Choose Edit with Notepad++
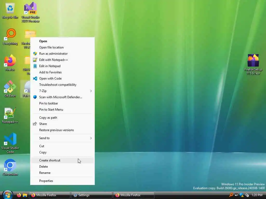Viewport: 266px width, 199px height. (x=62, y=60)
